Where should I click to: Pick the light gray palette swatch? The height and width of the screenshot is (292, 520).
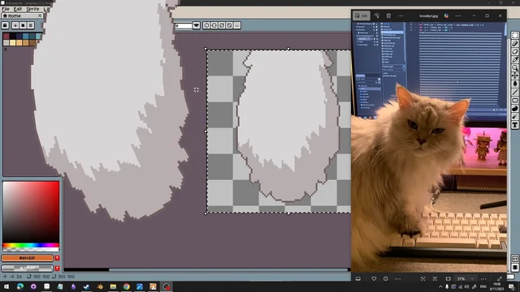[6, 42]
